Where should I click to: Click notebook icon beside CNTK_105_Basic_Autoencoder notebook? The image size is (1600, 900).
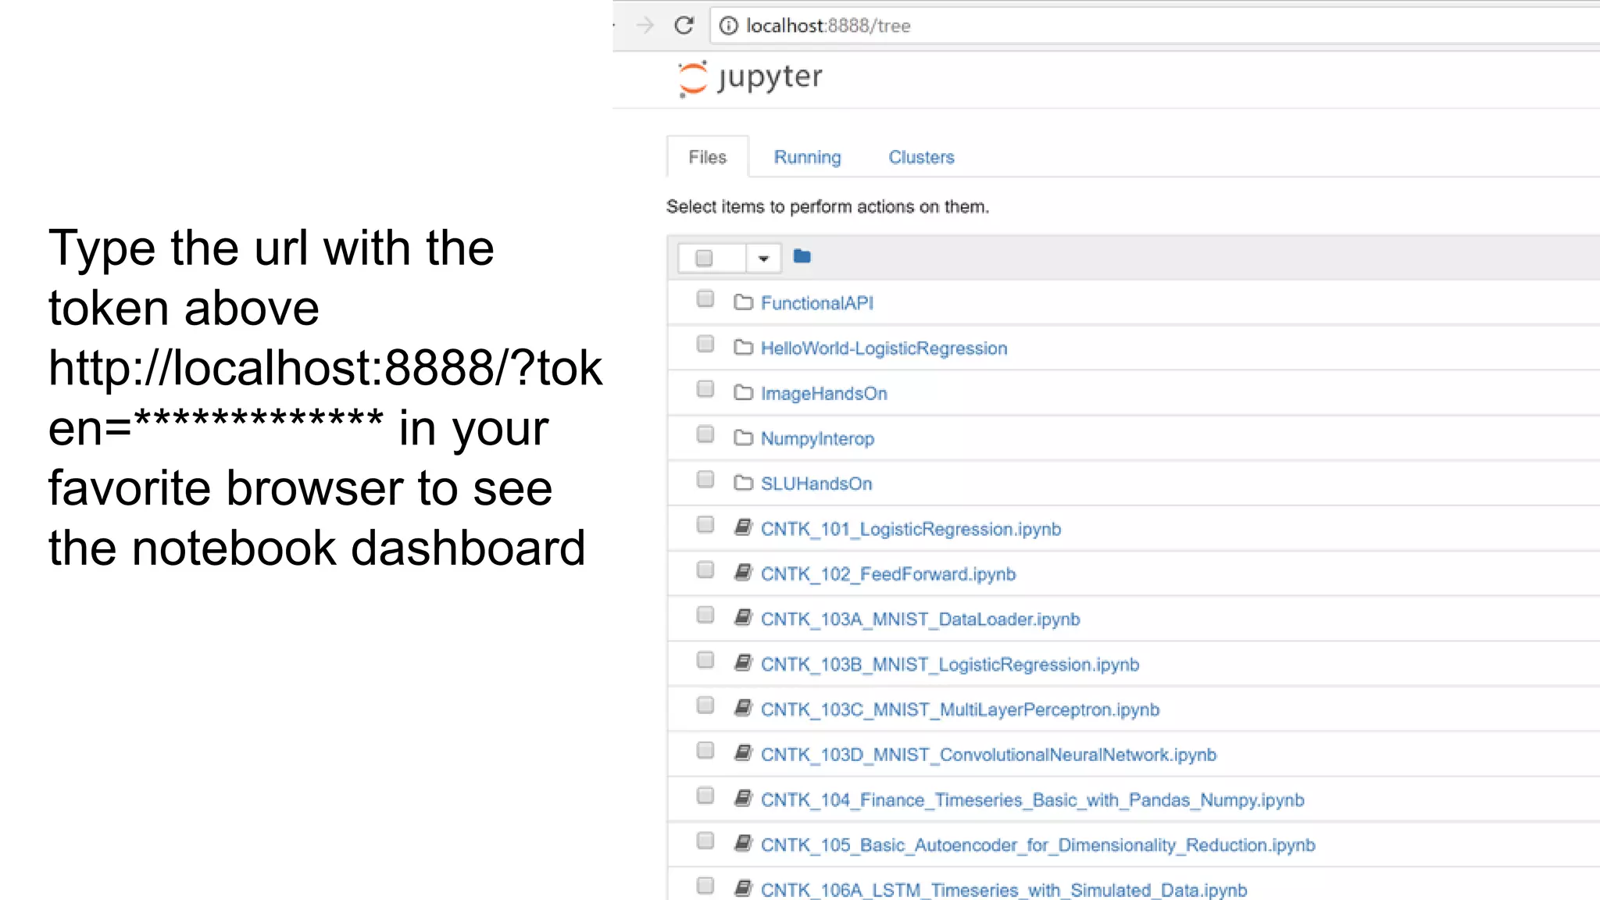click(743, 844)
